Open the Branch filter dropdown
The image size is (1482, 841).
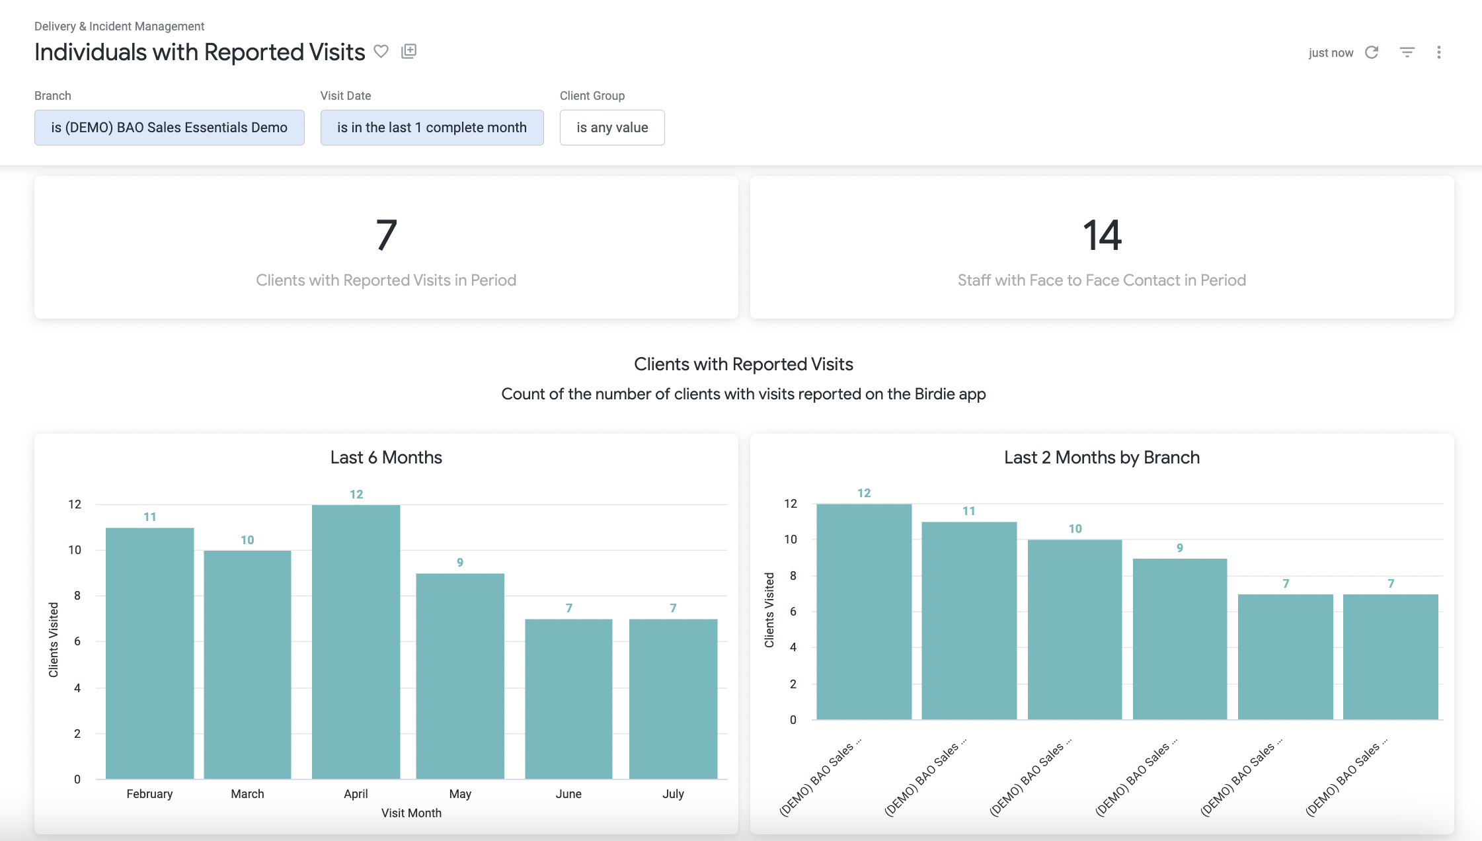[x=169, y=128]
